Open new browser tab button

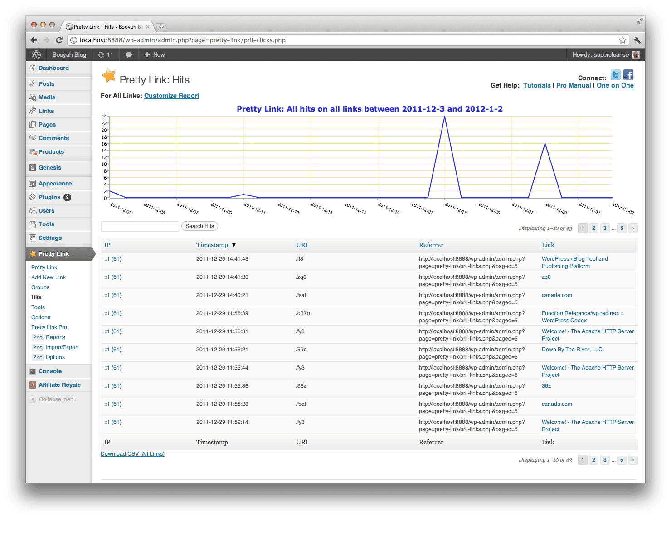[x=161, y=27]
